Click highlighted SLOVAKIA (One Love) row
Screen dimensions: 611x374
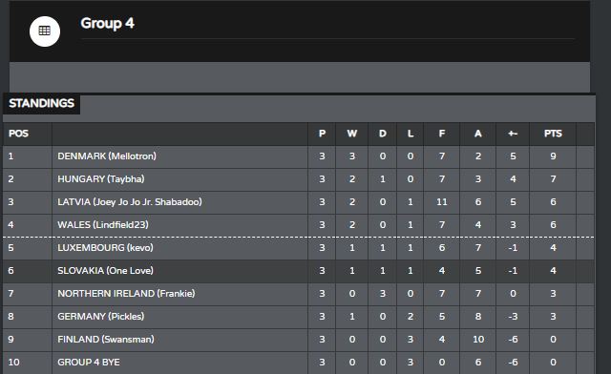pos(299,271)
